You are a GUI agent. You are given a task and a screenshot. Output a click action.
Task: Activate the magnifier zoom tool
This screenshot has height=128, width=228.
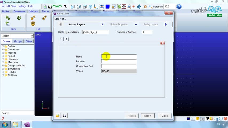point(151,7)
